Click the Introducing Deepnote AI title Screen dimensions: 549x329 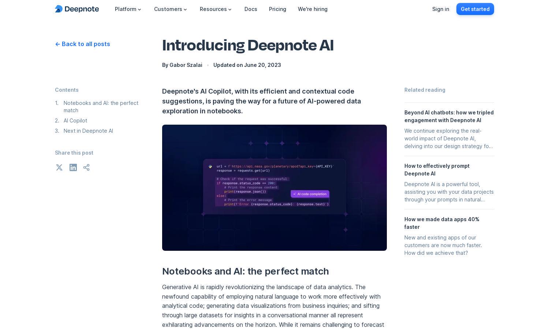(x=248, y=45)
